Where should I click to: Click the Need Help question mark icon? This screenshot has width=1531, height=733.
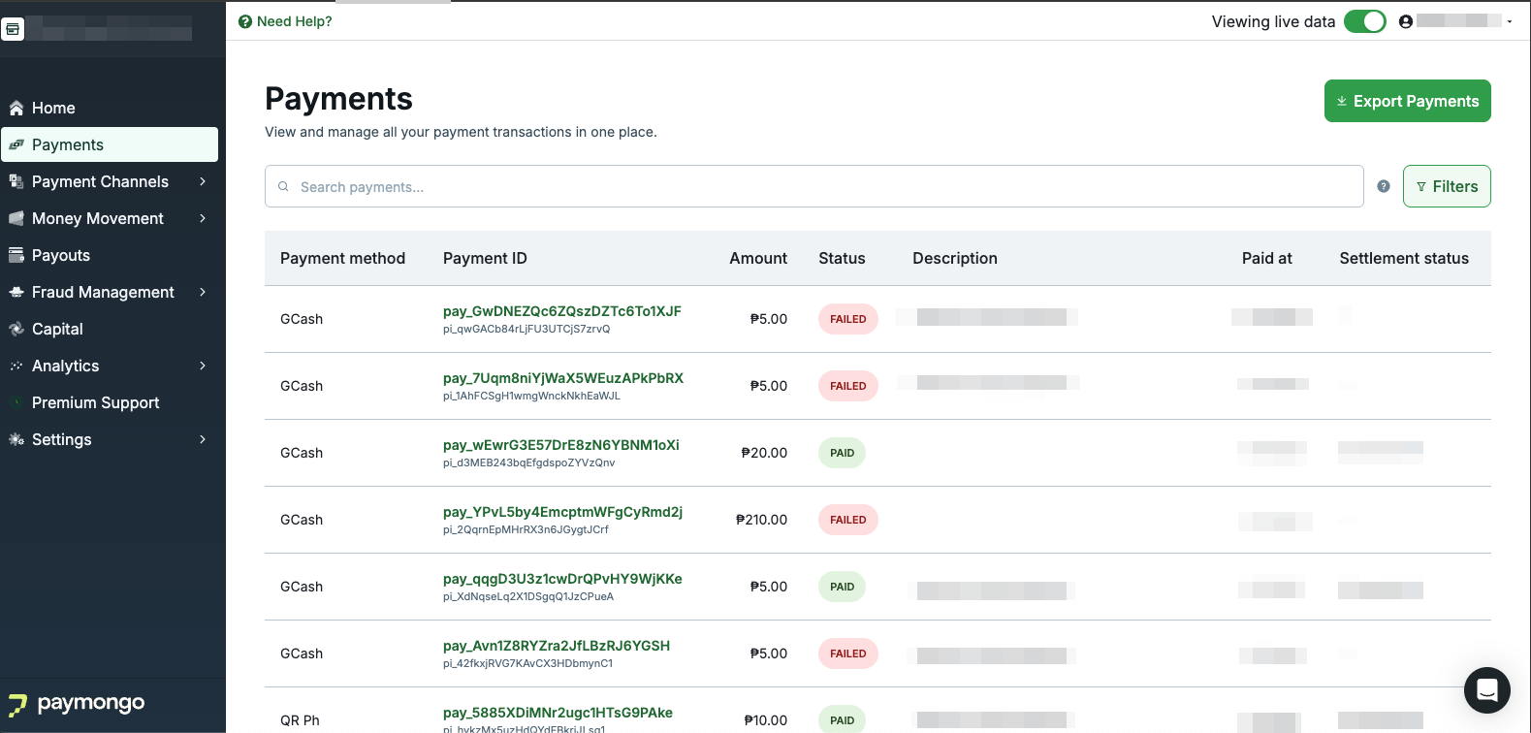click(x=245, y=21)
